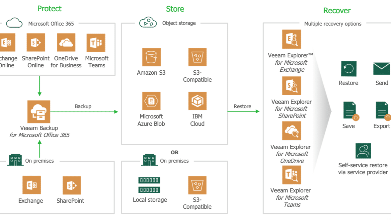Viewport: 391px width, 221px height.
Task: Select the S3-Compatible icon under Object storage
Action: [197, 57]
